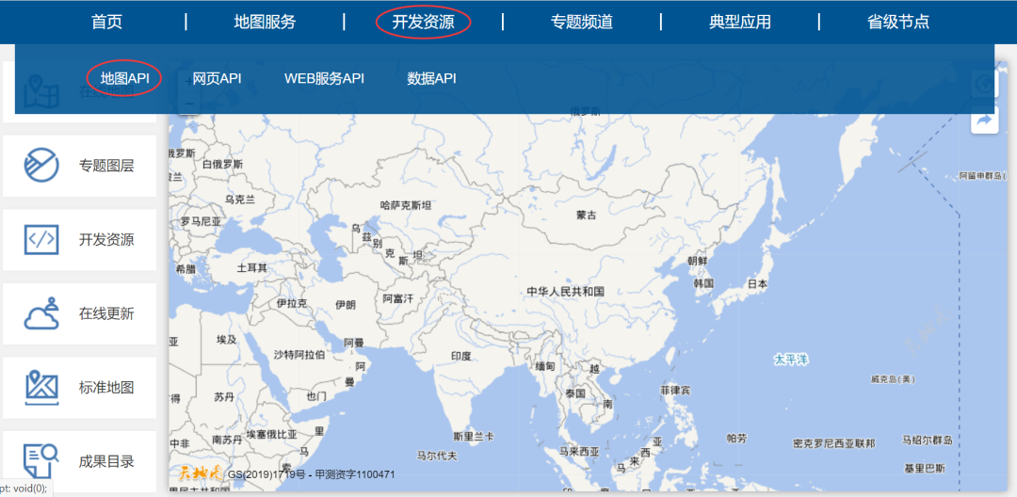Click the 埃及 map label
The height and width of the screenshot is (497, 1017).
point(227,339)
